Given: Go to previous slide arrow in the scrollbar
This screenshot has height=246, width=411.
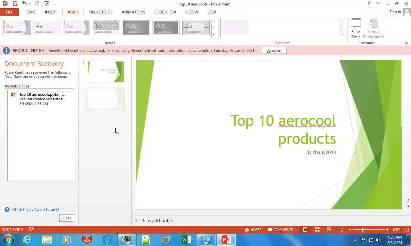Looking at the screenshot, I should pyautogui.click(x=408, y=201).
